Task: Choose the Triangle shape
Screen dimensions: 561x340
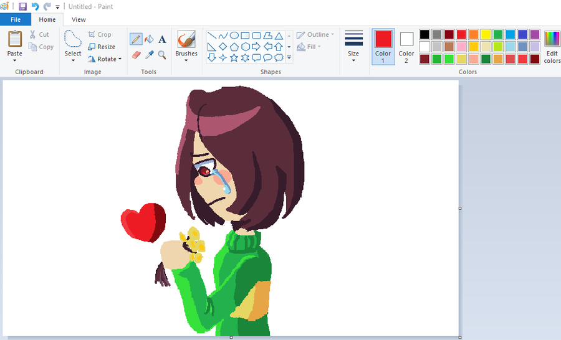Action: tap(279, 35)
